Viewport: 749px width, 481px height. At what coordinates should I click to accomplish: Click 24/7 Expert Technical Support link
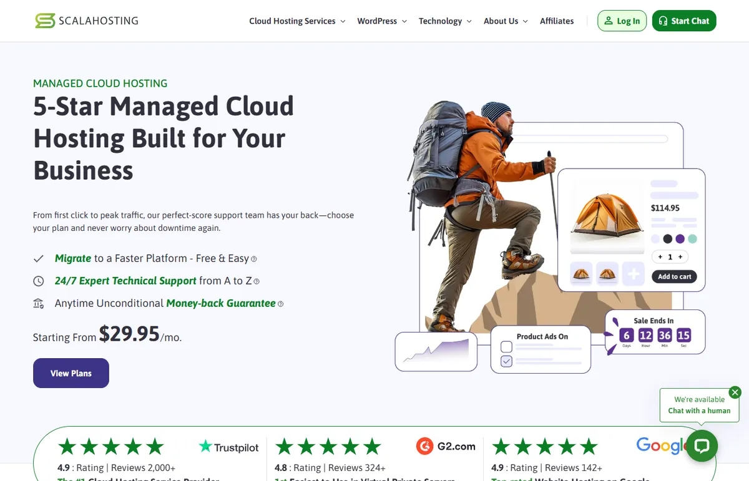(125, 281)
